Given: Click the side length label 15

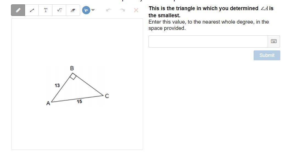Looking at the screenshot, I should (x=79, y=102).
